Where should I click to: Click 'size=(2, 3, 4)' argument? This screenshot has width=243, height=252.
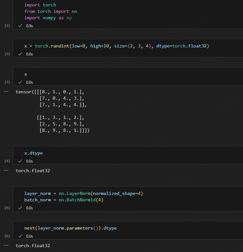point(133,46)
